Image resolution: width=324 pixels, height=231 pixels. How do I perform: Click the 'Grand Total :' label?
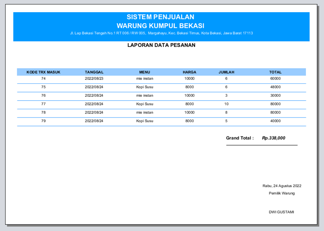(240, 138)
